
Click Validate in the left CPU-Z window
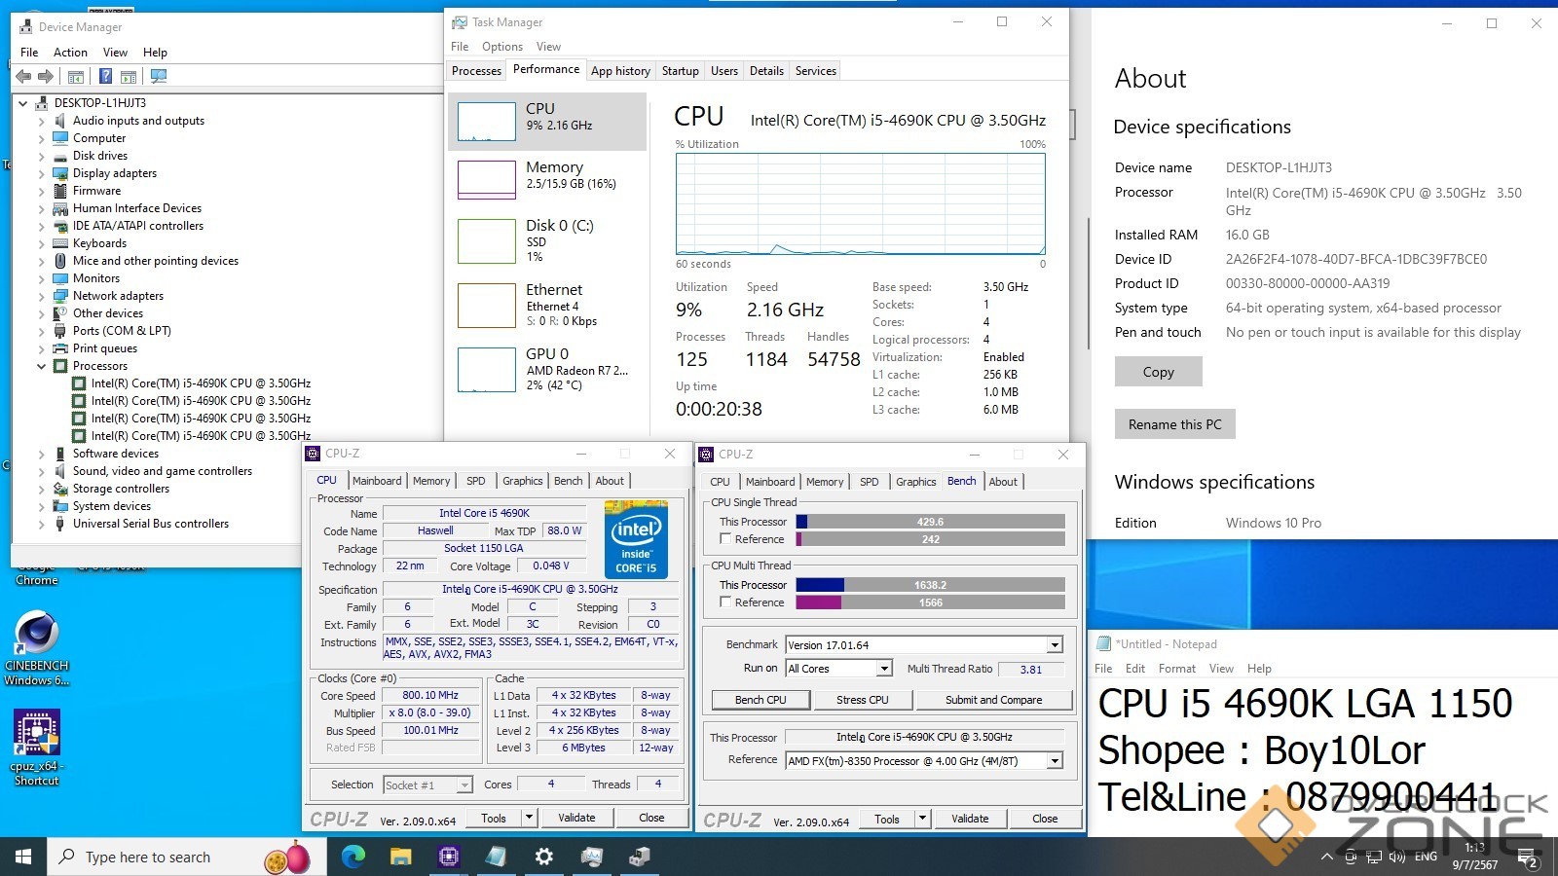[x=576, y=818]
